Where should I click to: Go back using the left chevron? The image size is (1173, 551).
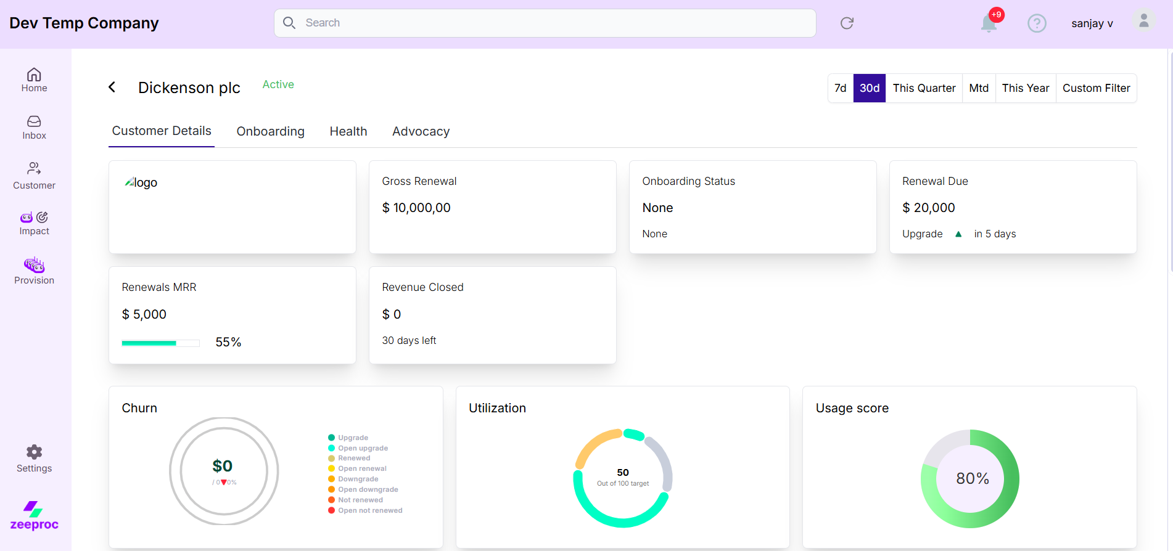[x=112, y=88]
